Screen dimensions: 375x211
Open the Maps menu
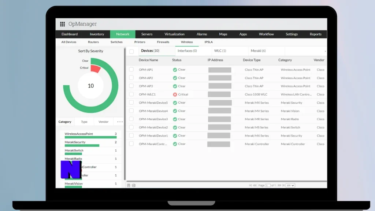[223, 34]
